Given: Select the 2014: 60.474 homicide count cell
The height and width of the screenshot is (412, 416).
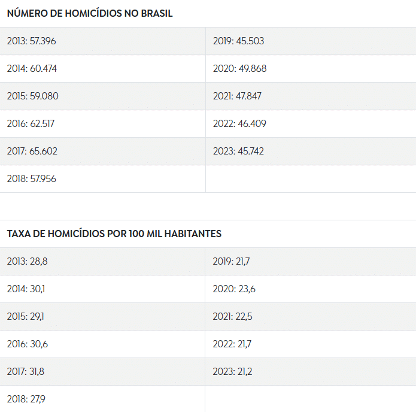Looking at the screenshot, I should point(103,69).
